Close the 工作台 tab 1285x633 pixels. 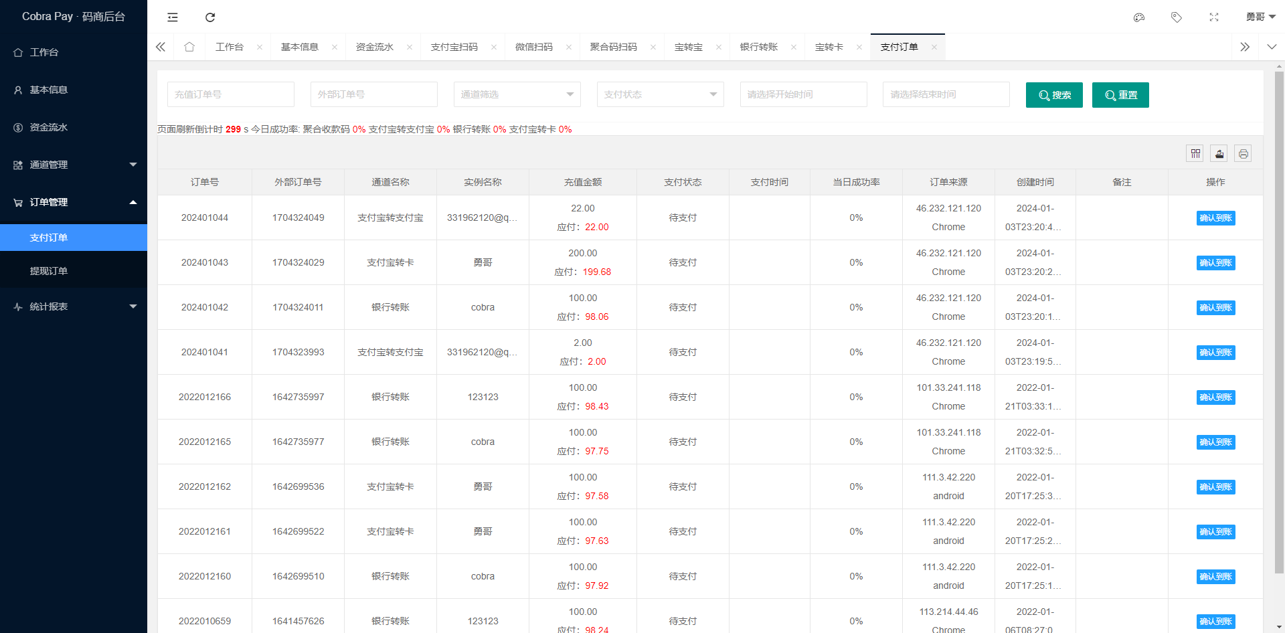click(x=260, y=47)
